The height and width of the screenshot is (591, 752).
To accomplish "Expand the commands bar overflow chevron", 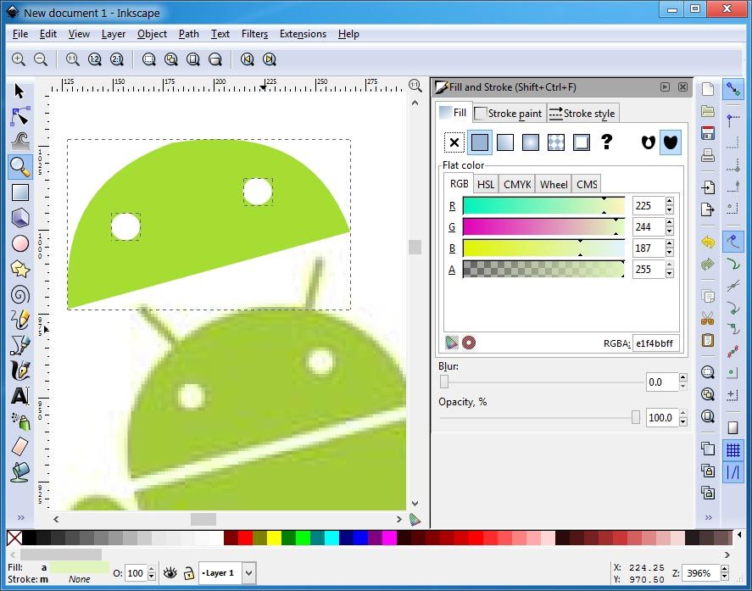I will coord(709,517).
